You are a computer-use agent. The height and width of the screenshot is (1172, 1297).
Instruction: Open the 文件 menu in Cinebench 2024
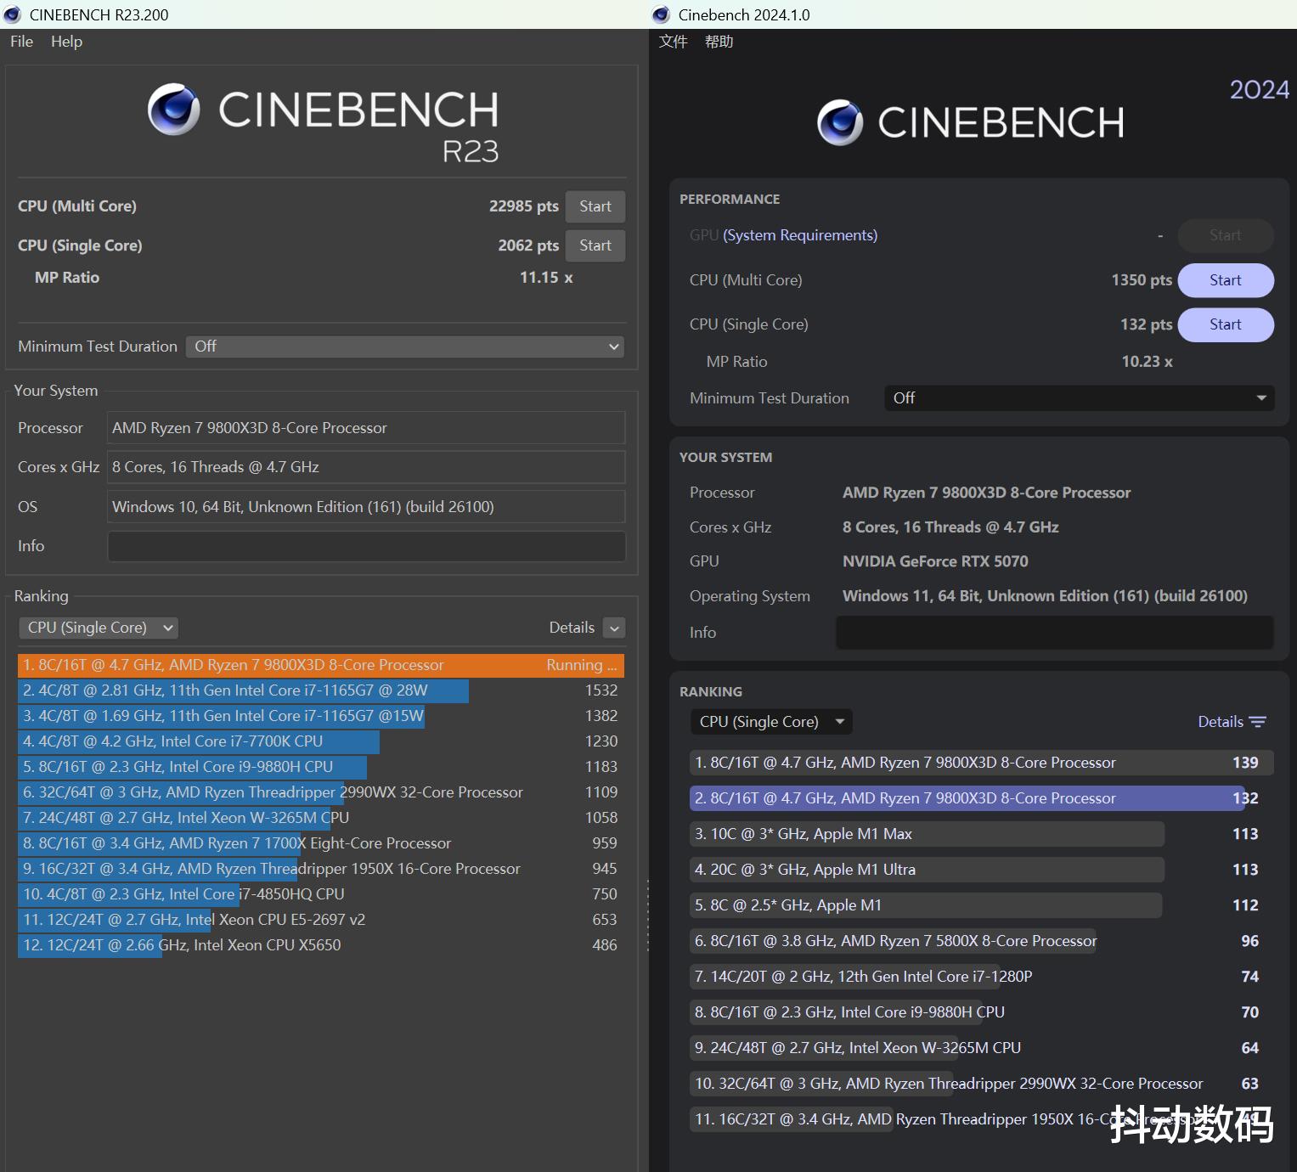[674, 42]
